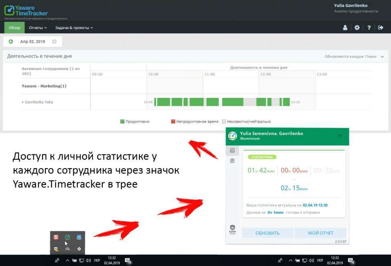The height and width of the screenshot is (266, 391).
Task: Open the user profile icon in navbar
Action: click(x=345, y=28)
